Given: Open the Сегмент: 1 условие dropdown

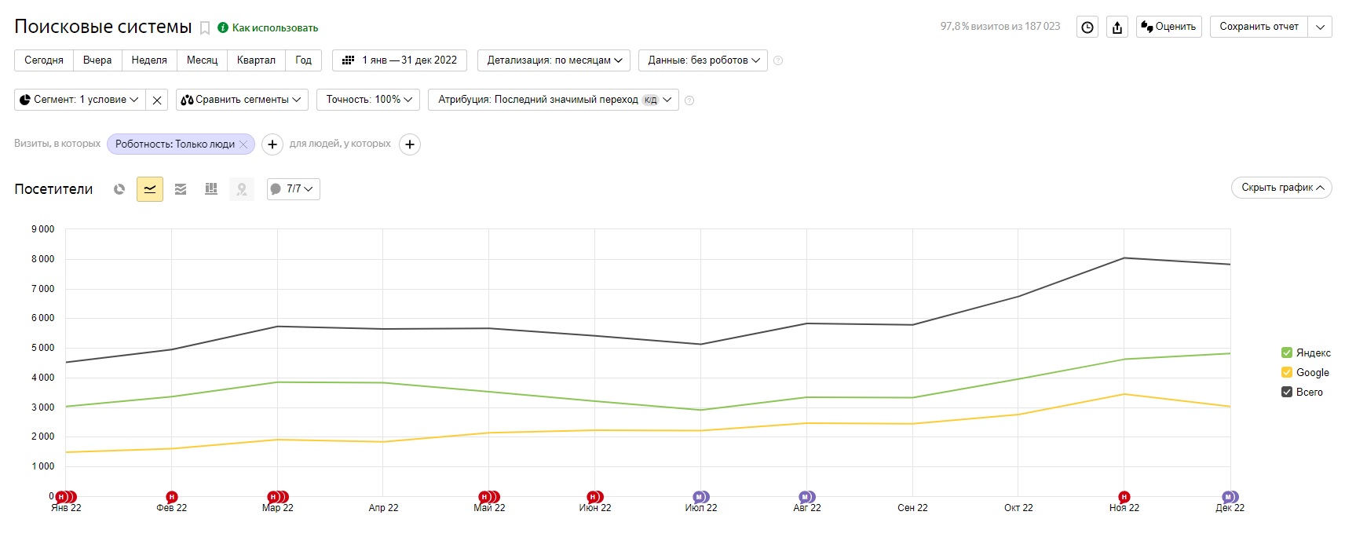Looking at the screenshot, I should coord(79,100).
